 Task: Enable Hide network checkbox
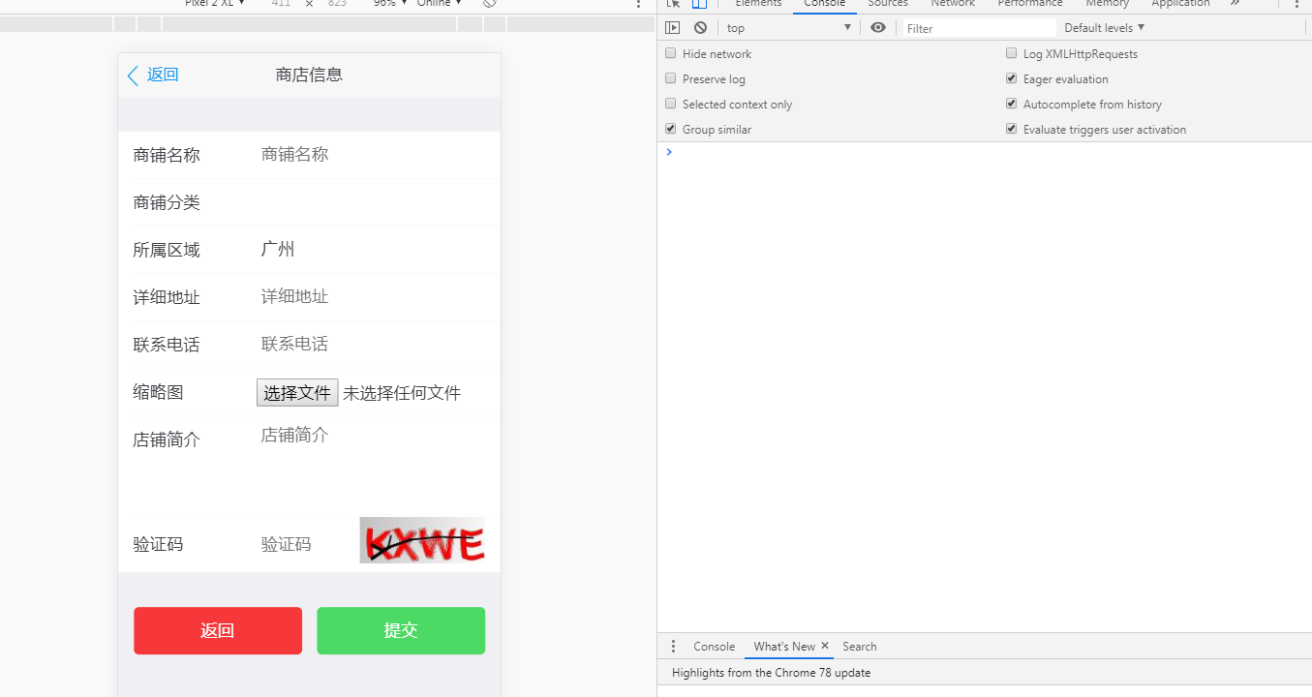[x=671, y=53]
